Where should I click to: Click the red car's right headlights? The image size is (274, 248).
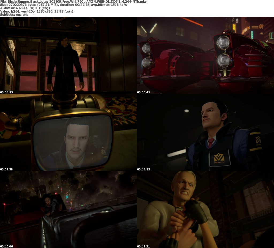[224, 51]
